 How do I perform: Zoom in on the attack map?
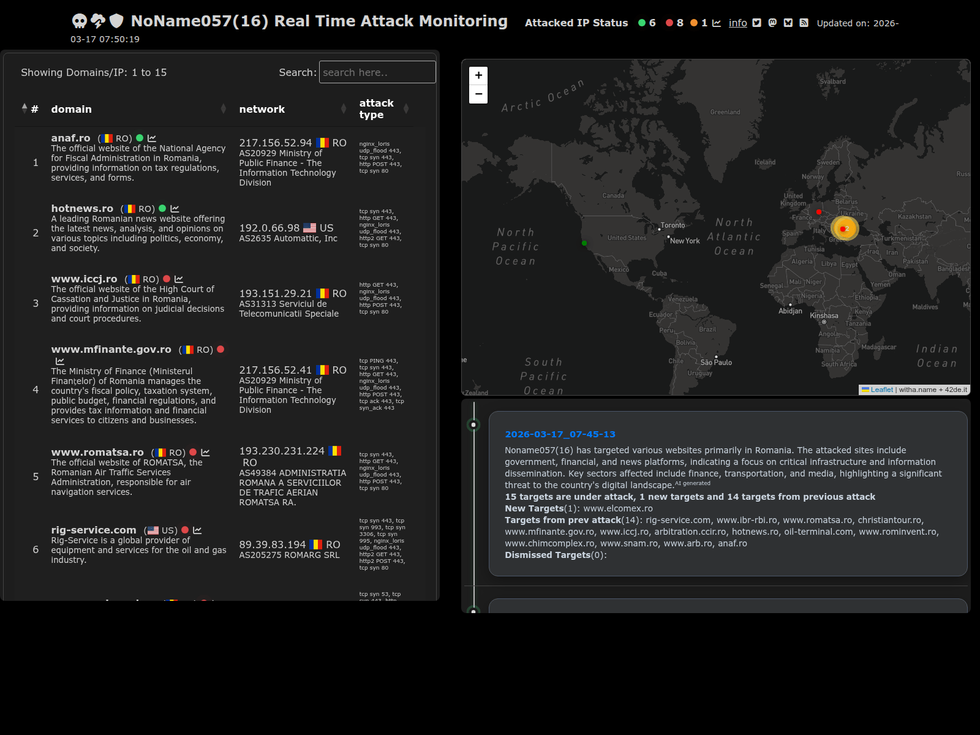[x=478, y=75]
